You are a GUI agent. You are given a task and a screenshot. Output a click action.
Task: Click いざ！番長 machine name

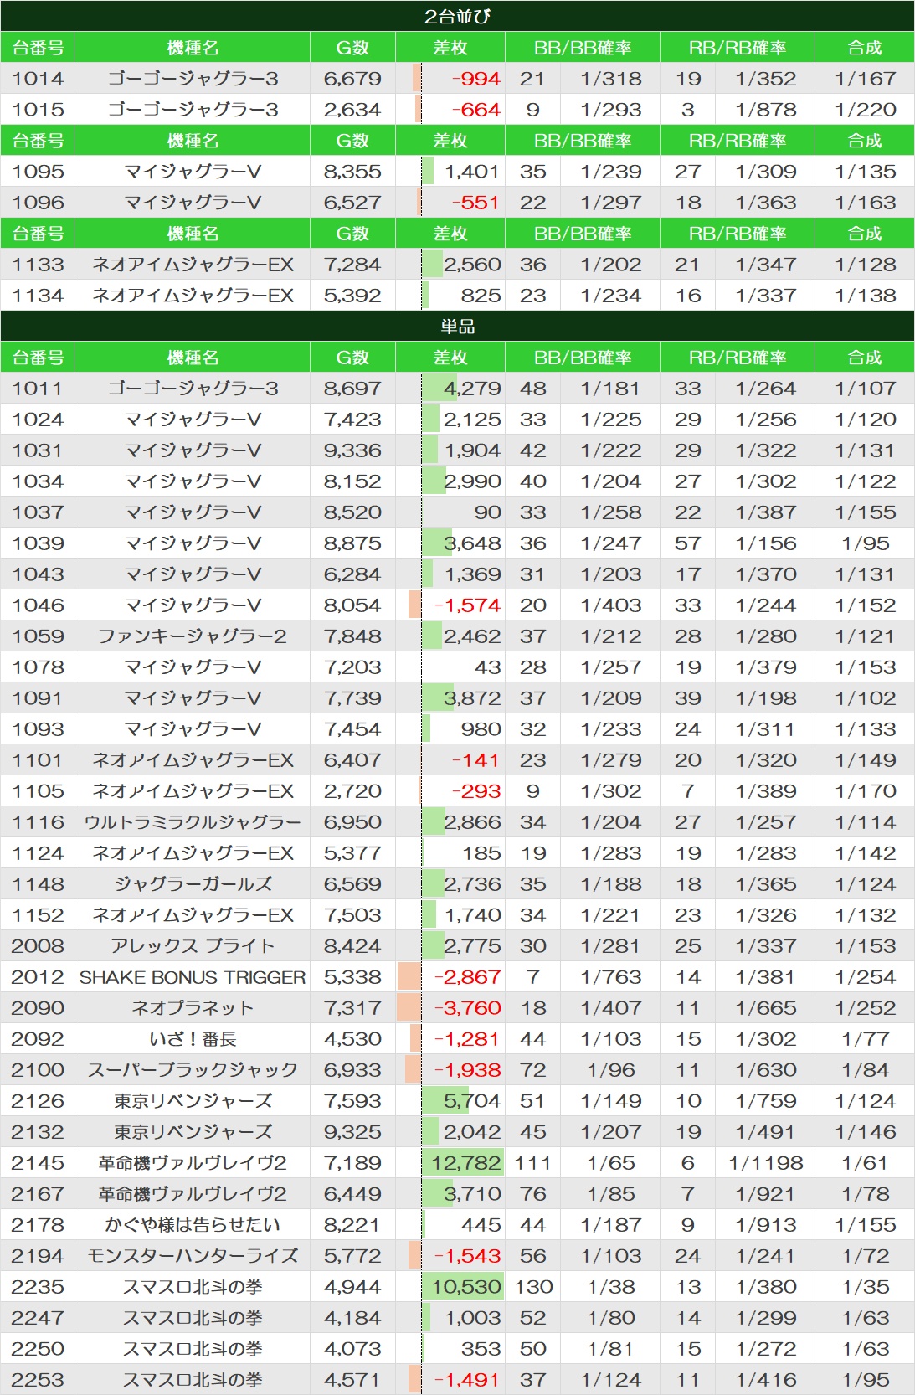pos(193,1039)
